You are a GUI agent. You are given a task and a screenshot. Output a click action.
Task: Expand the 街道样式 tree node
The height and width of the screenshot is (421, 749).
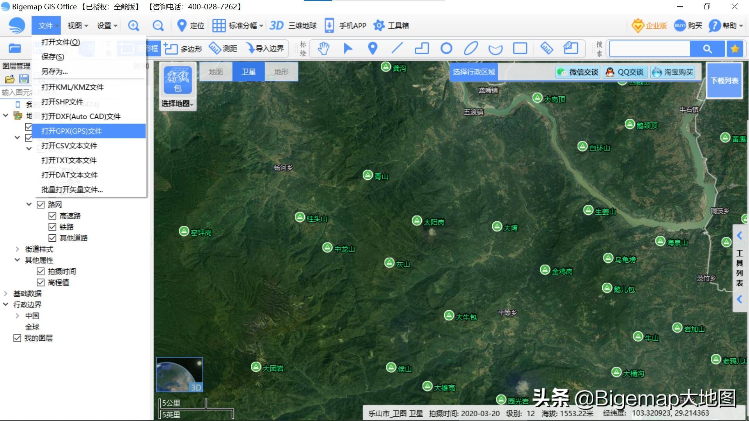pos(17,249)
